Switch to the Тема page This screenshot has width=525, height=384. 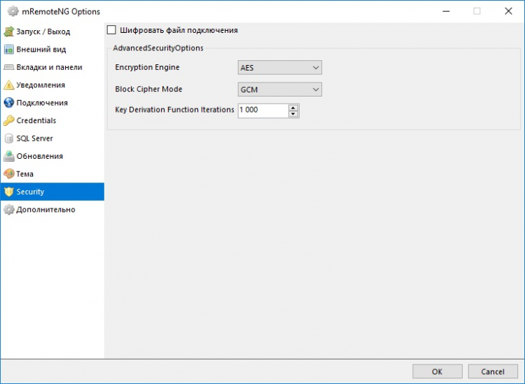click(24, 174)
